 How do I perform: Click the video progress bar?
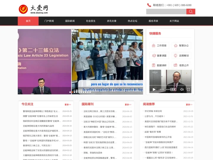[x=170, y=85]
